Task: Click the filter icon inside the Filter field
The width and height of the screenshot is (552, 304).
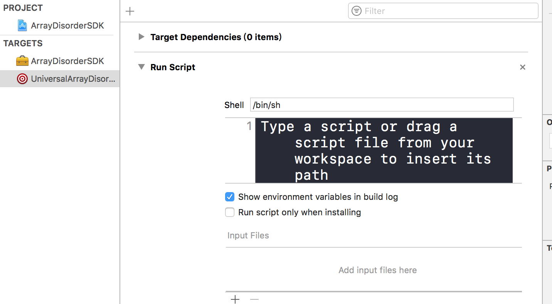Action: point(357,11)
